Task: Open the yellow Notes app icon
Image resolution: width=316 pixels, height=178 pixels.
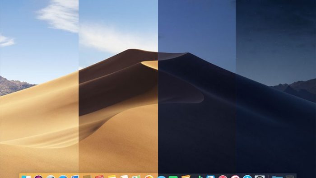Action: pyautogui.click(x=112, y=177)
